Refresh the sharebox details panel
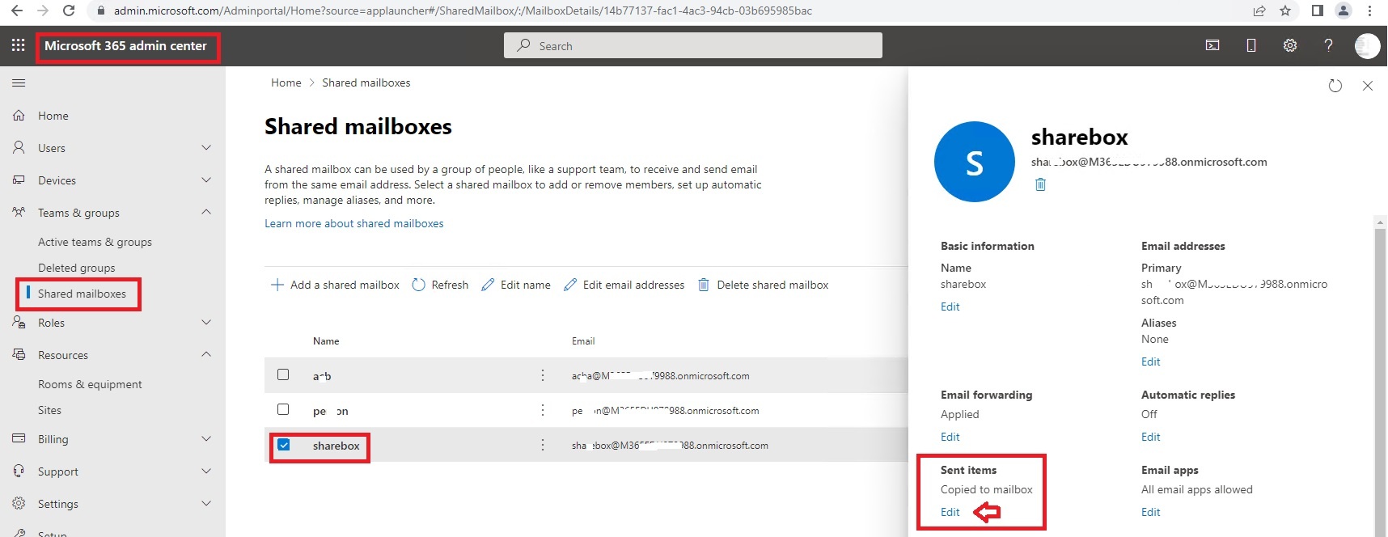 pyautogui.click(x=1335, y=86)
